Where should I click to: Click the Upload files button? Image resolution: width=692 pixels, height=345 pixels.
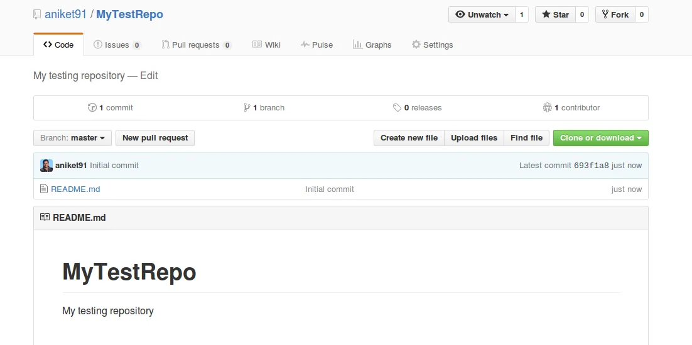coord(474,138)
